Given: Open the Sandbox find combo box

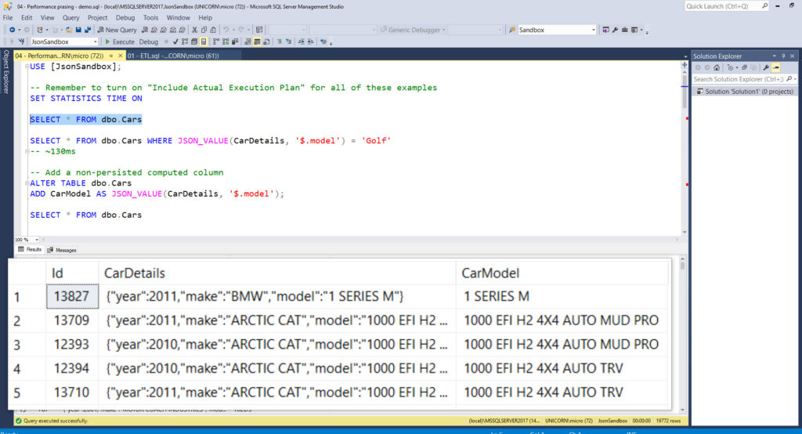Looking at the screenshot, I should 558,30.
